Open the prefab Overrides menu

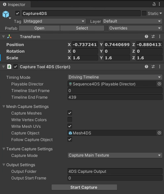[x=135, y=28]
